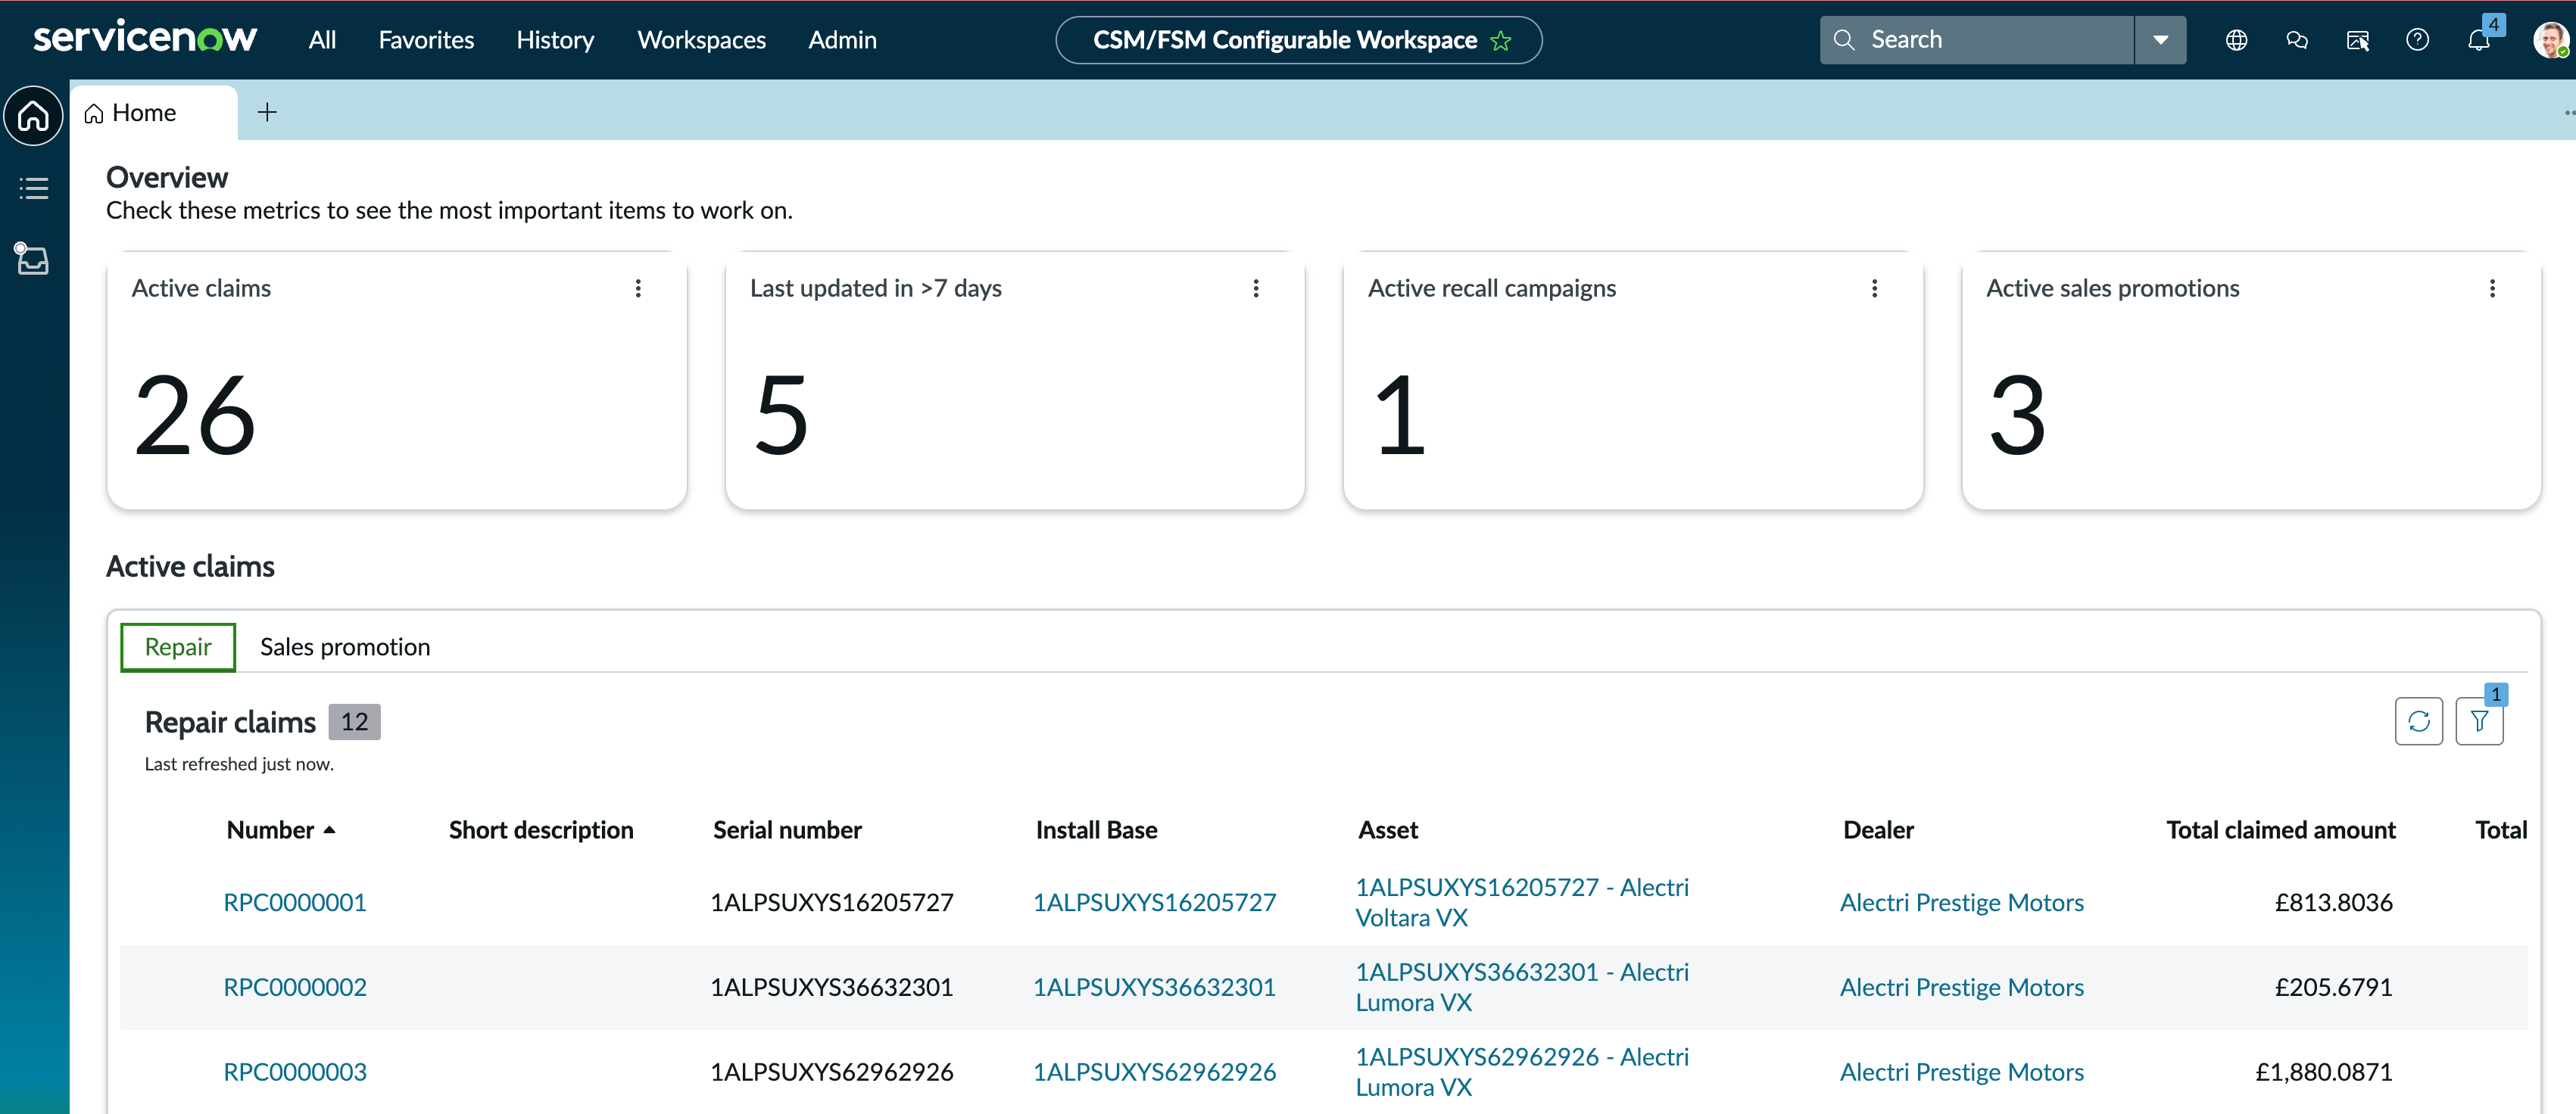2576x1114 pixels.
Task: Open Alectri Prestige Motors dealer for RPC0000001
Action: pos(1961,902)
